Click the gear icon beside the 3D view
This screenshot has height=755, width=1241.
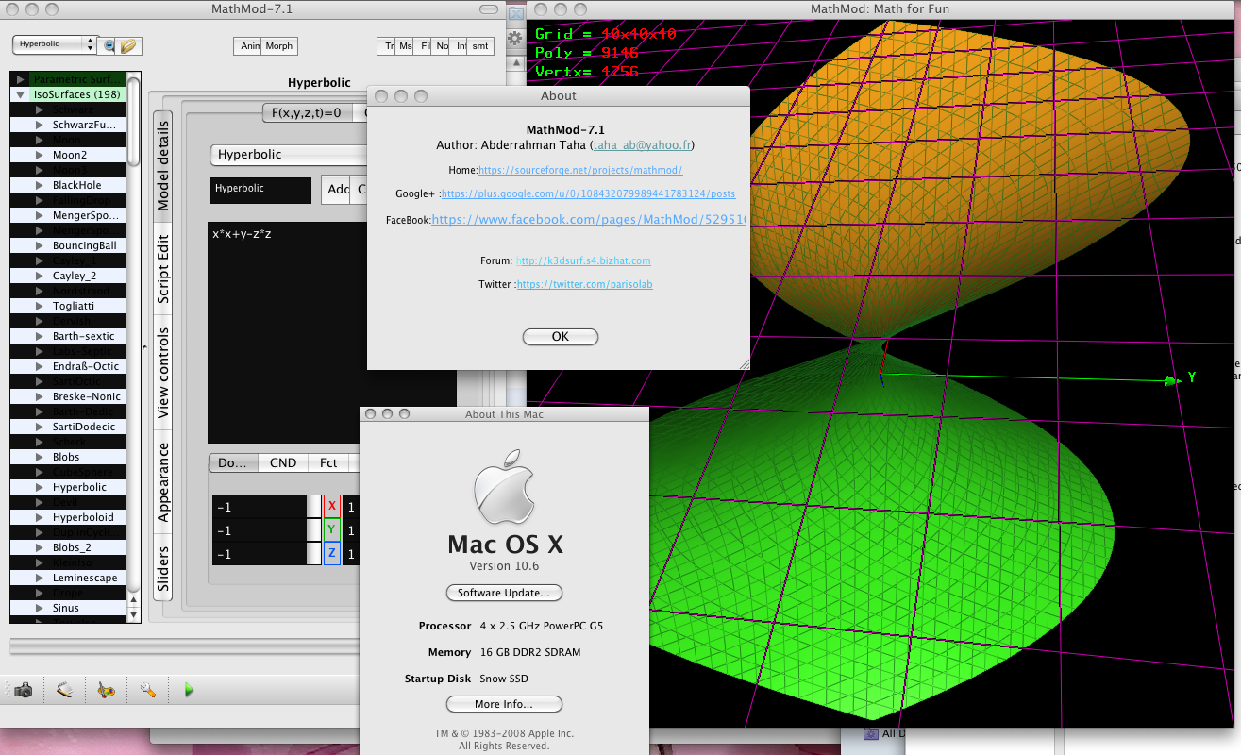[x=515, y=39]
